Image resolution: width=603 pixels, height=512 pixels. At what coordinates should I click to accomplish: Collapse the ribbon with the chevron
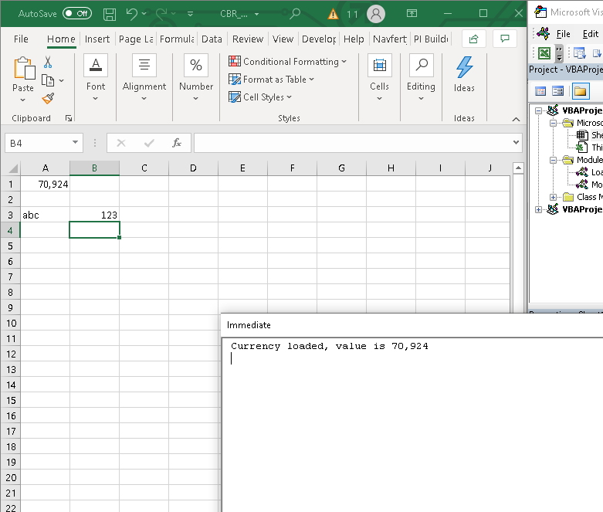click(x=516, y=119)
